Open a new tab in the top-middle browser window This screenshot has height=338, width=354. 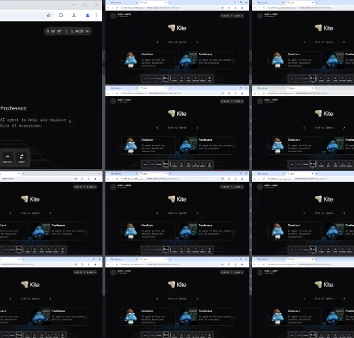pyautogui.click(x=170, y=2)
